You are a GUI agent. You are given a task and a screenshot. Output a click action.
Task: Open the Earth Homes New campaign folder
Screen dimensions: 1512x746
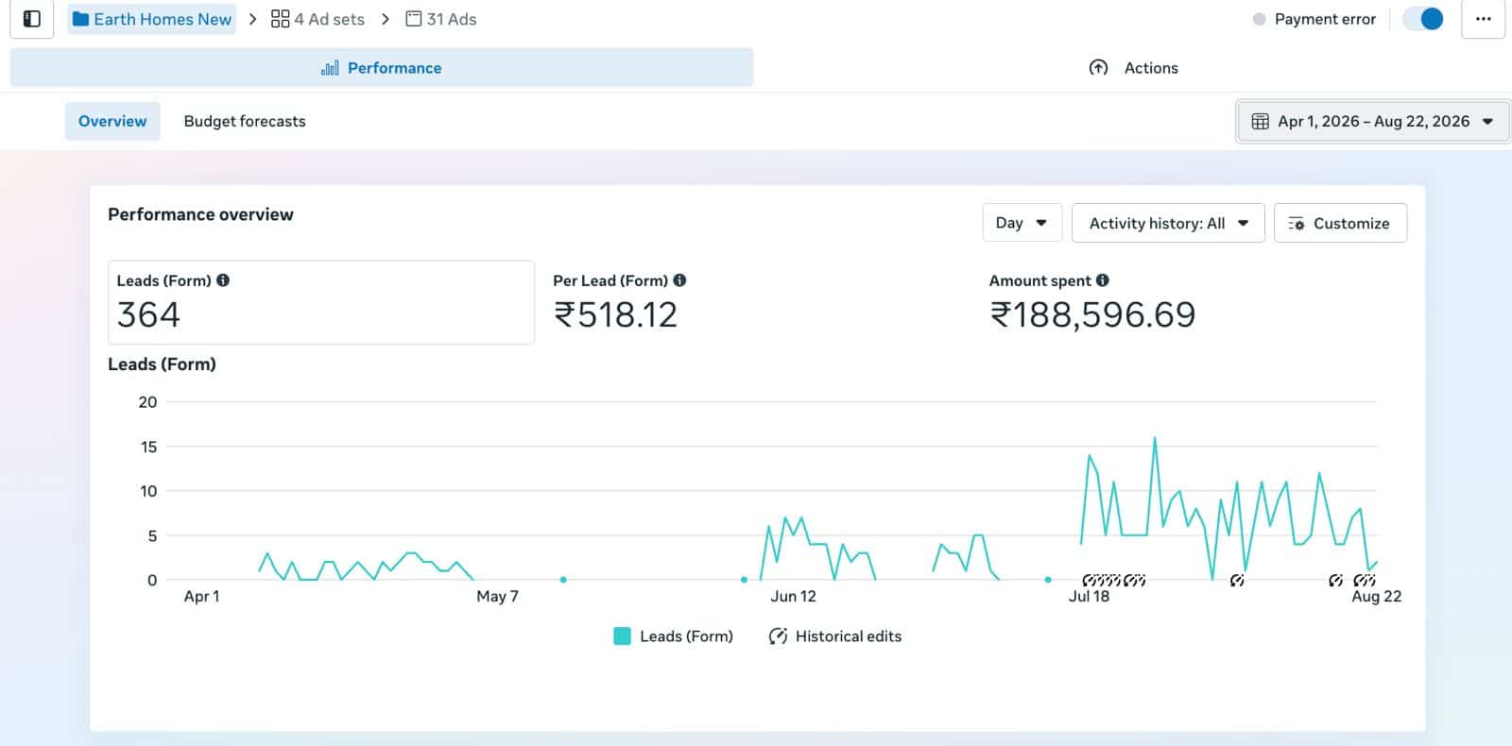pyautogui.click(x=152, y=19)
